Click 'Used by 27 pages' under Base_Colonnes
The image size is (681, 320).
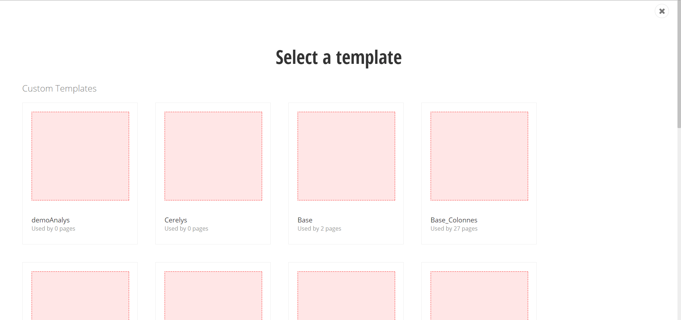[454, 229]
